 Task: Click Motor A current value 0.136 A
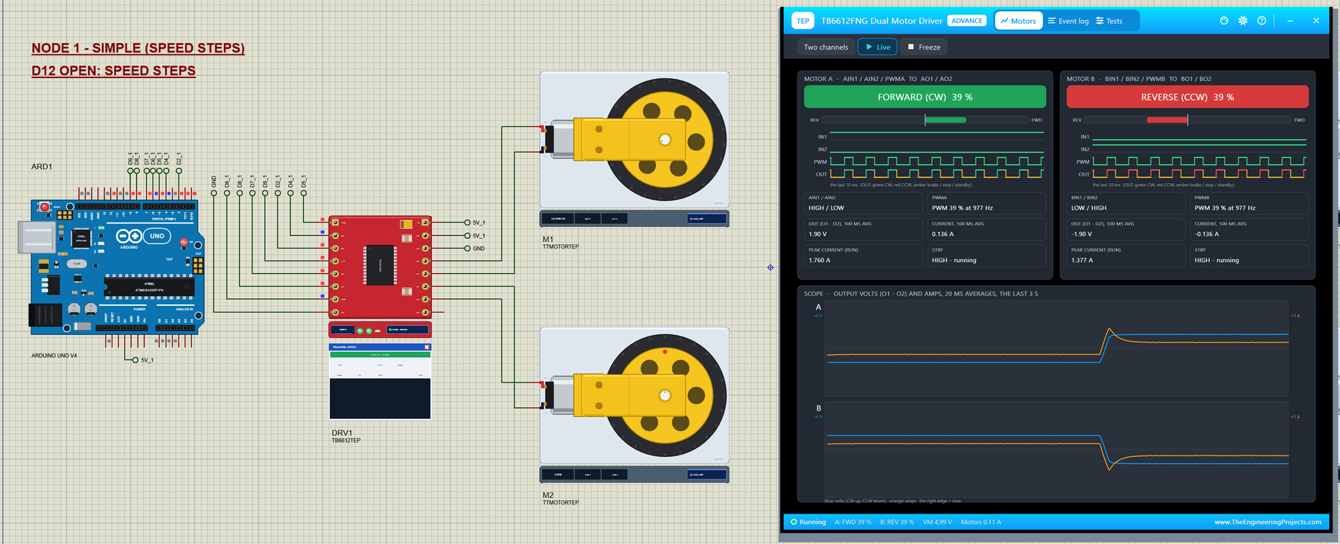986,229
